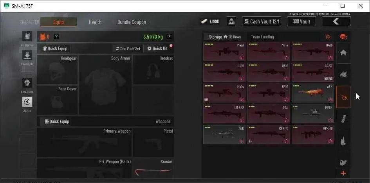Select the Storage 115 Rows tab
The height and width of the screenshot is (183, 370).
click(225, 37)
